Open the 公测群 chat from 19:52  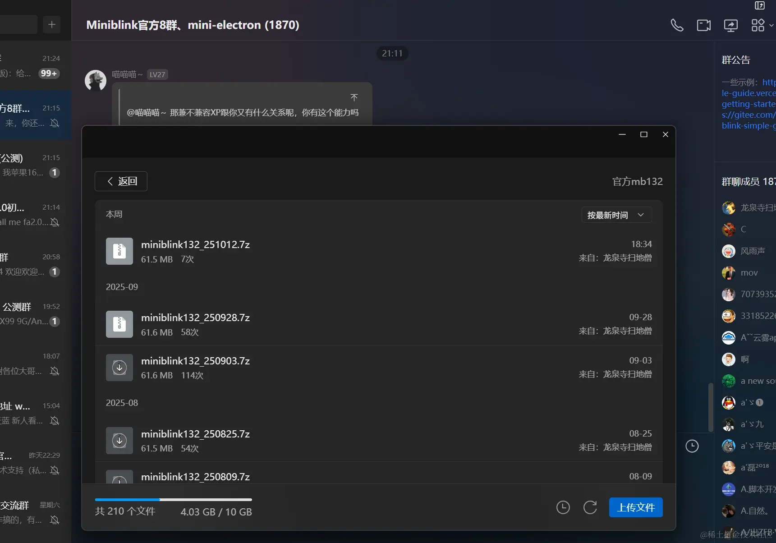click(x=36, y=313)
